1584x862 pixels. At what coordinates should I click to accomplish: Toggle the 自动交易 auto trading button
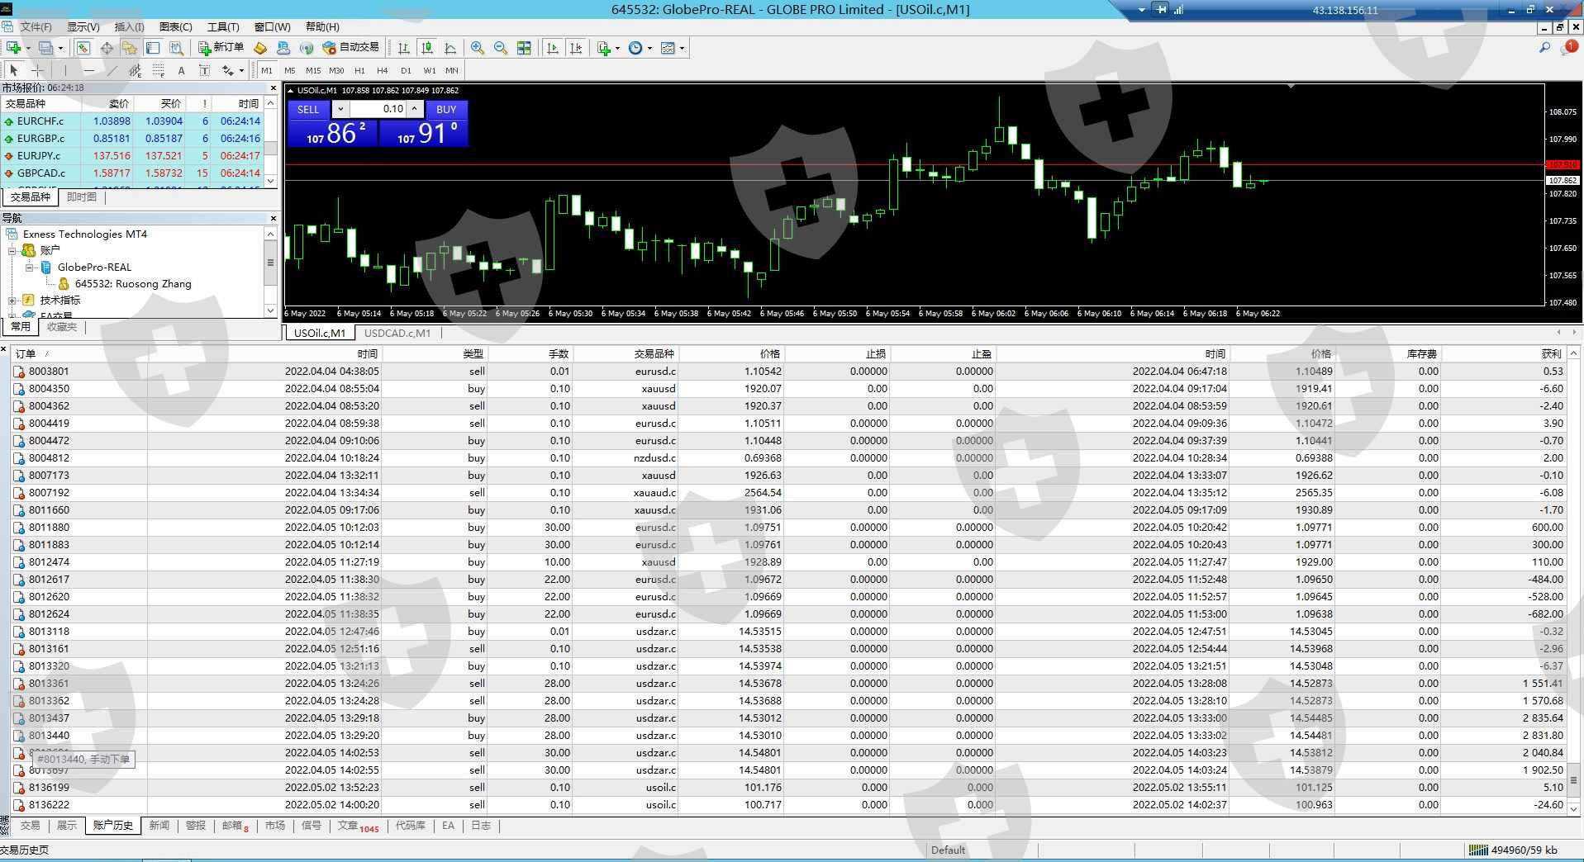point(351,48)
